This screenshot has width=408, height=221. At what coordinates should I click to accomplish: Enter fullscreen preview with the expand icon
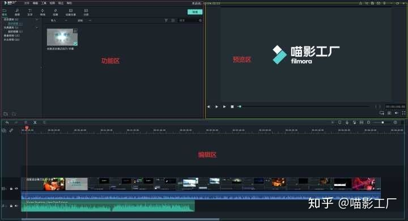[403, 113]
